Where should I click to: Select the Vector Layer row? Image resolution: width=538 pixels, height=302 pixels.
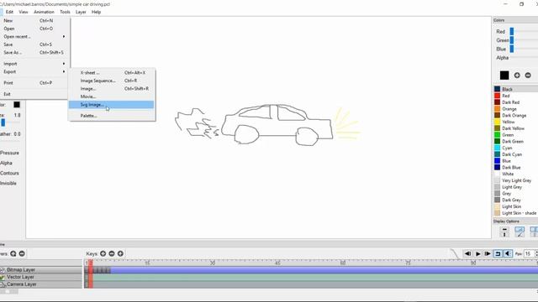(41, 277)
